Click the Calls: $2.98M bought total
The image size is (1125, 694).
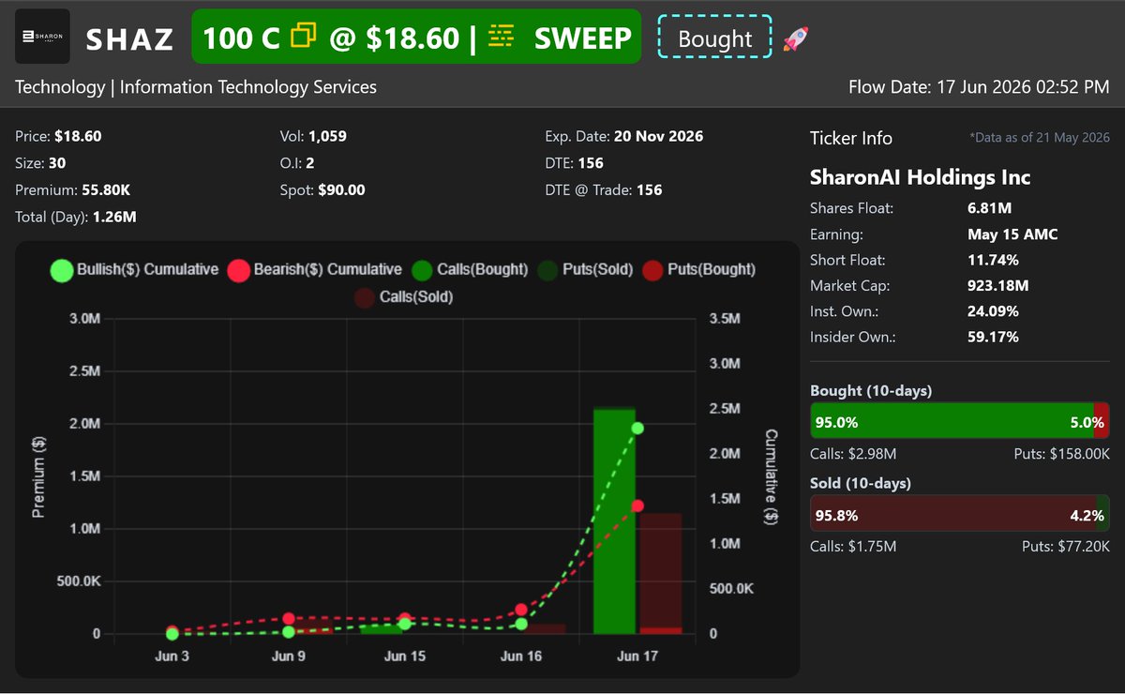tap(853, 454)
